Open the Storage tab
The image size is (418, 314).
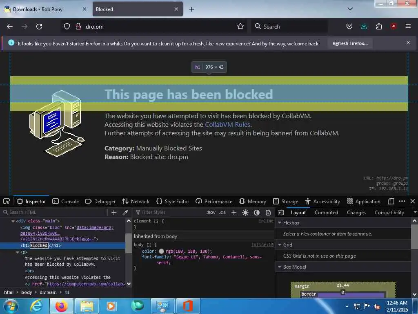click(285, 201)
